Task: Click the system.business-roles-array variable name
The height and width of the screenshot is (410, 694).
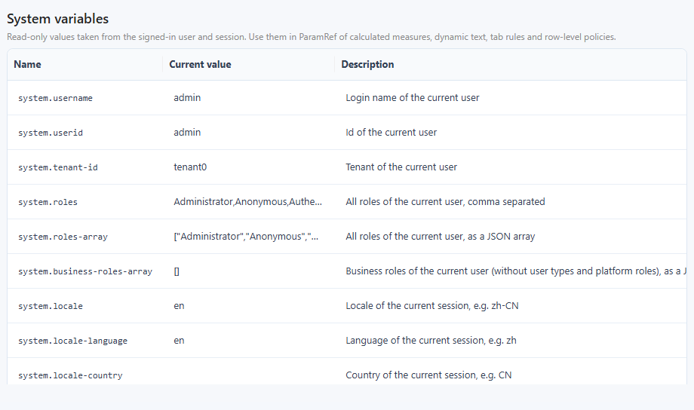Action: (x=85, y=271)
